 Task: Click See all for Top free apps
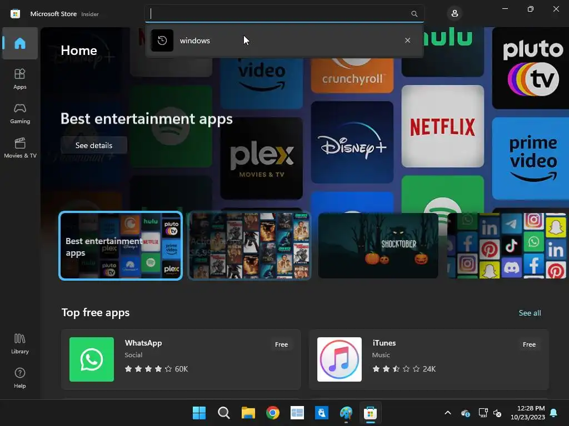click(530, 313)
